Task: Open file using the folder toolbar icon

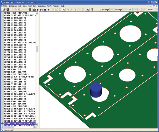Action: tap(4, 10)
